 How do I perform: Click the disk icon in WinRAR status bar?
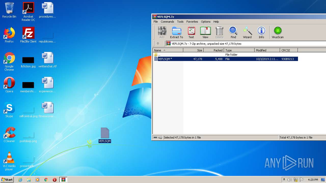point(155,138)
